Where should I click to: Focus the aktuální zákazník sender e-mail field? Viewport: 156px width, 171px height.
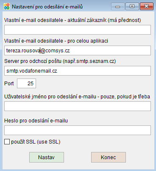click(x=78, y=30)
